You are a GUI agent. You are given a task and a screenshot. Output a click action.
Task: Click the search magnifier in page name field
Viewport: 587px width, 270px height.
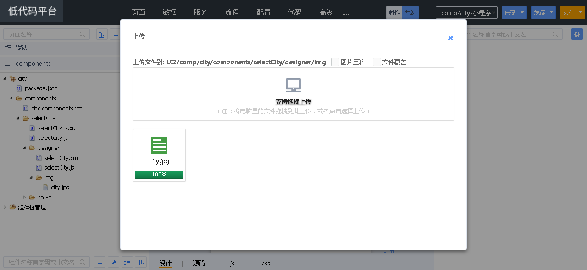pos(83,34)
